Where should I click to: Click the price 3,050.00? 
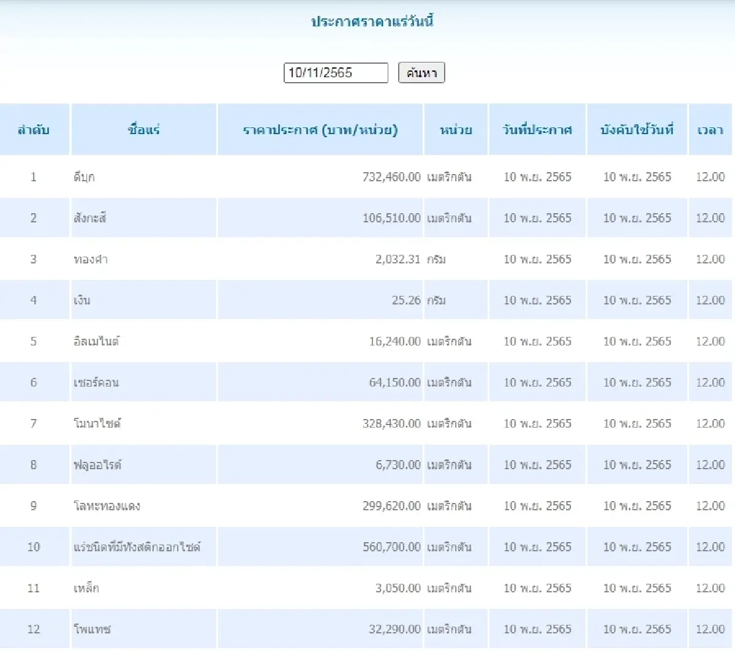[x=398, y=588]
